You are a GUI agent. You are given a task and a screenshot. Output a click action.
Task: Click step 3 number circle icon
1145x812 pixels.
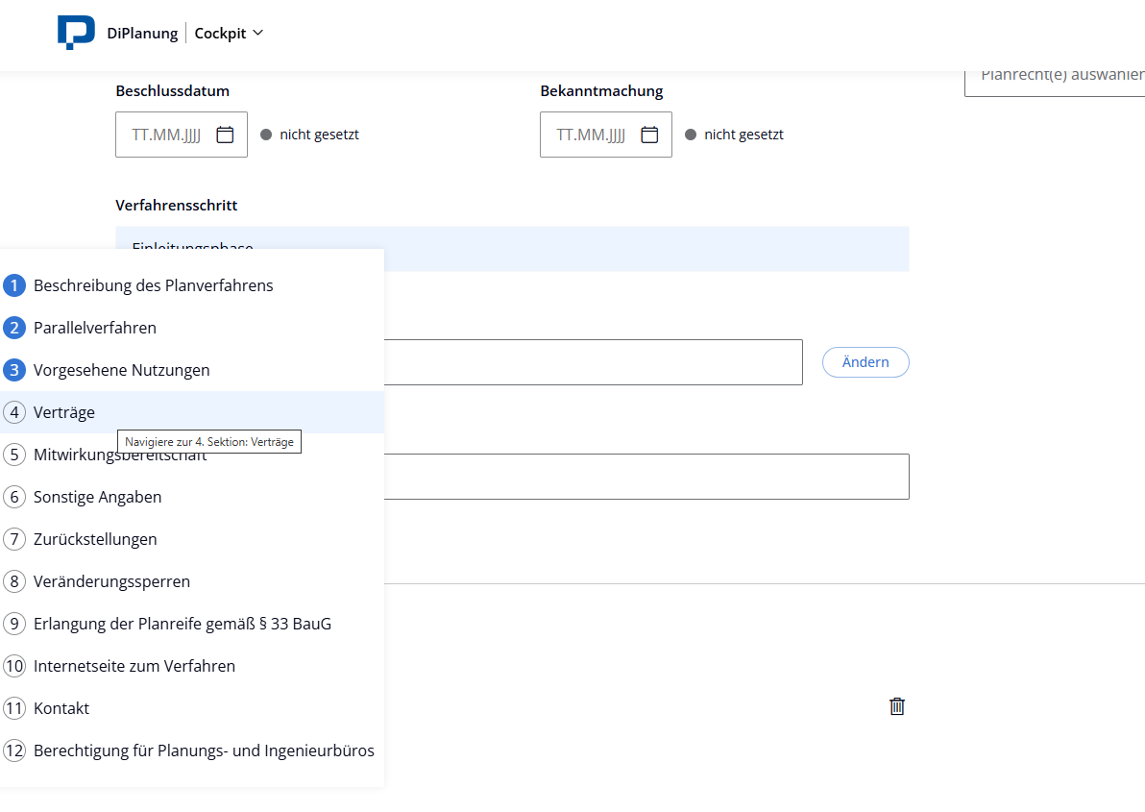[14, 370]
